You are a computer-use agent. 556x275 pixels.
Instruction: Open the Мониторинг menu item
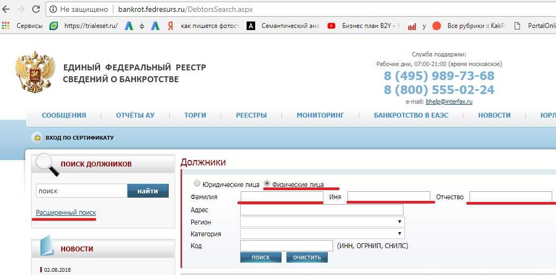[320, 115]
